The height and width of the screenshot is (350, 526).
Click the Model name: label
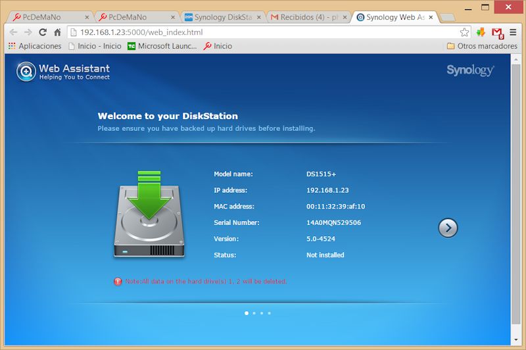pos(233,174)
